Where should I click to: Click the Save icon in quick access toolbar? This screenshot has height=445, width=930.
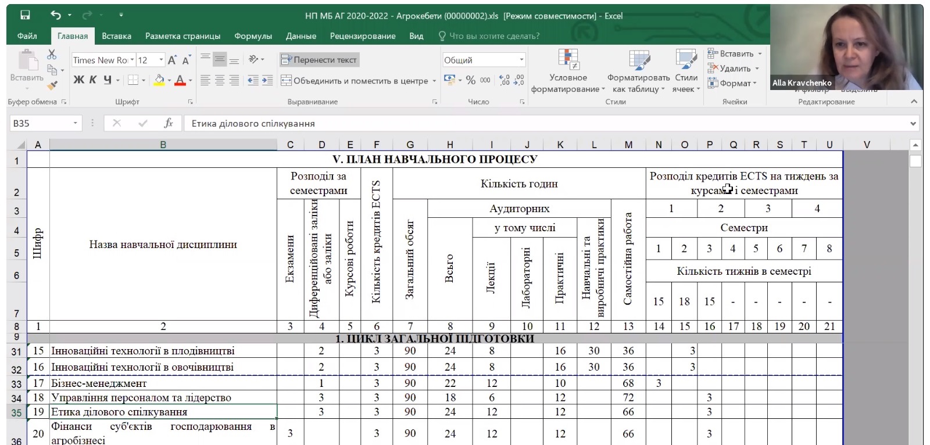[25, 16]
